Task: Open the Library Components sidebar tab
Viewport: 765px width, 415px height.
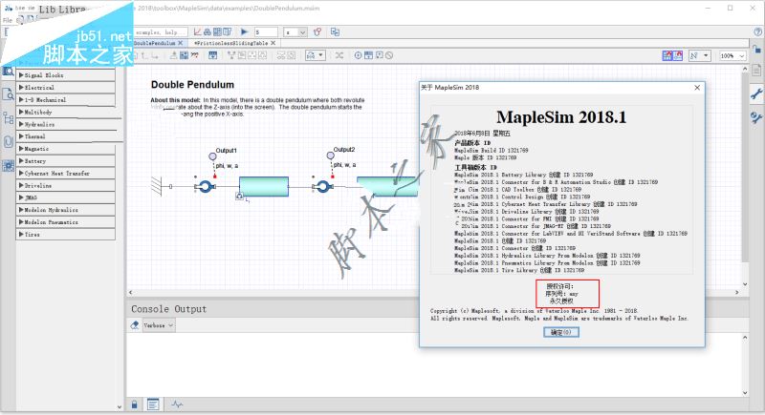Action: (9, 72)
